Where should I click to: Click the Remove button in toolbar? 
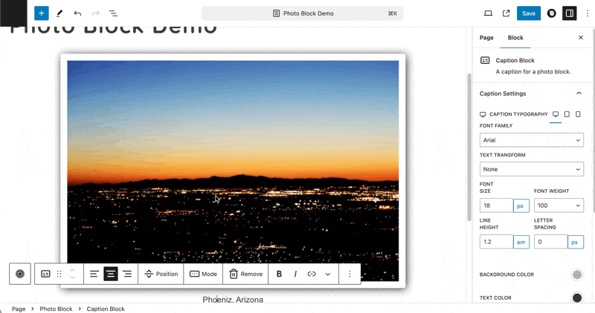tap(245, 274)
